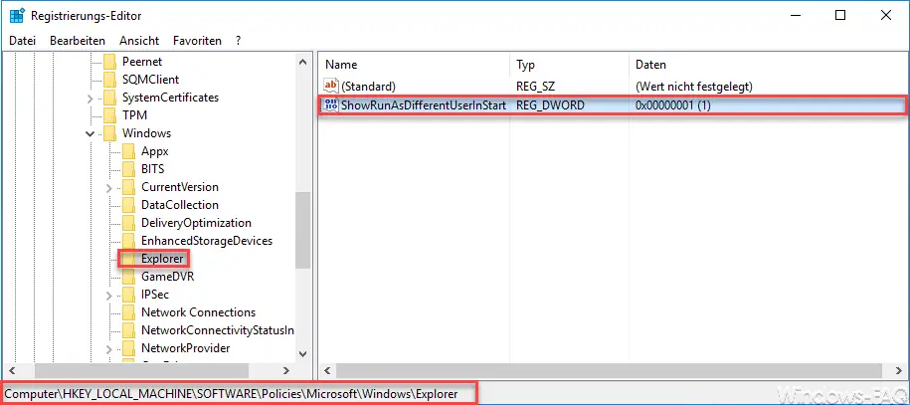Click the REG_DWORD type cell
910x405 pixels.
click(550, 105)
